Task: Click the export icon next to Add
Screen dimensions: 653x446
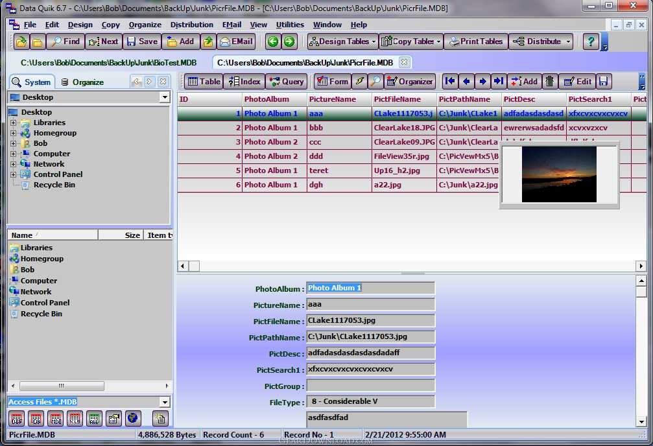Action: (208, 41)
